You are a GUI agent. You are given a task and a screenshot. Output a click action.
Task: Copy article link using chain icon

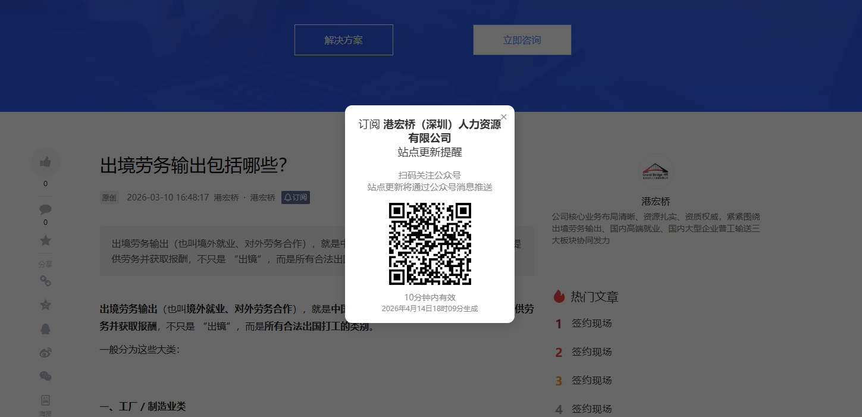(x=45, y=280)
